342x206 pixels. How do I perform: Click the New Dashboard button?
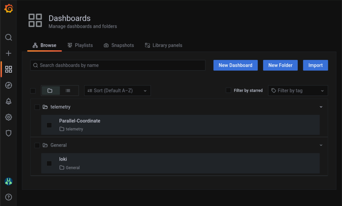(235, 65)
